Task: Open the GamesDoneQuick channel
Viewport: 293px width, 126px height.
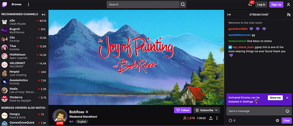Action: (x=24, y=123)
